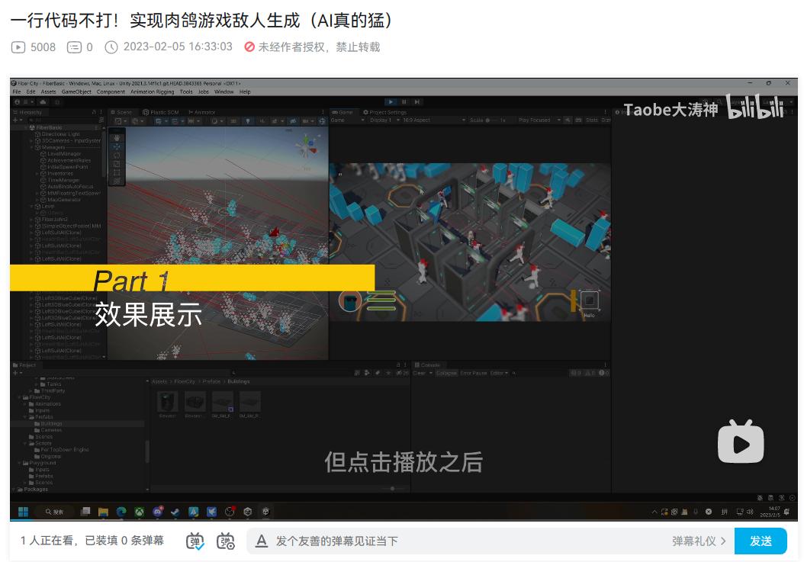Click the danmaku count icon near title
This screenshot has height=562, width=804.
point(74,47)
